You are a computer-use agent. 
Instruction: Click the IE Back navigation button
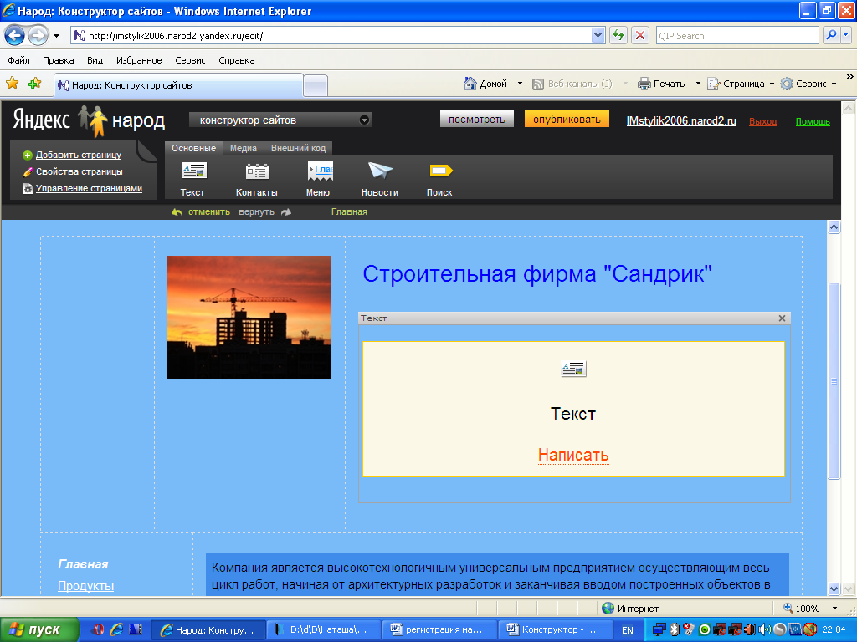click(x=15, y=36)
